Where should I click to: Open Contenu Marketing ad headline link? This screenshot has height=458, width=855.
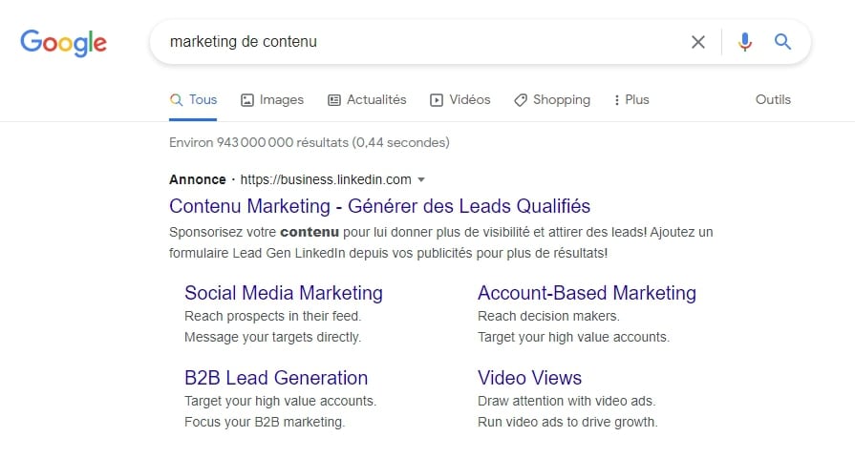[x=379, y=206]
